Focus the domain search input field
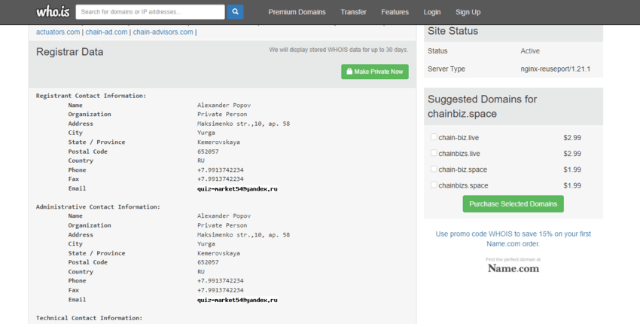Image resolution: width=640 pixels, height=324 pixels. coord(151,12)
